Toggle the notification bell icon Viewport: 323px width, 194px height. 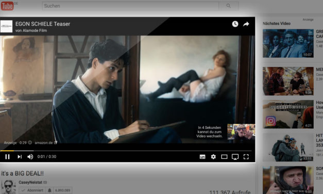(49, 190)
